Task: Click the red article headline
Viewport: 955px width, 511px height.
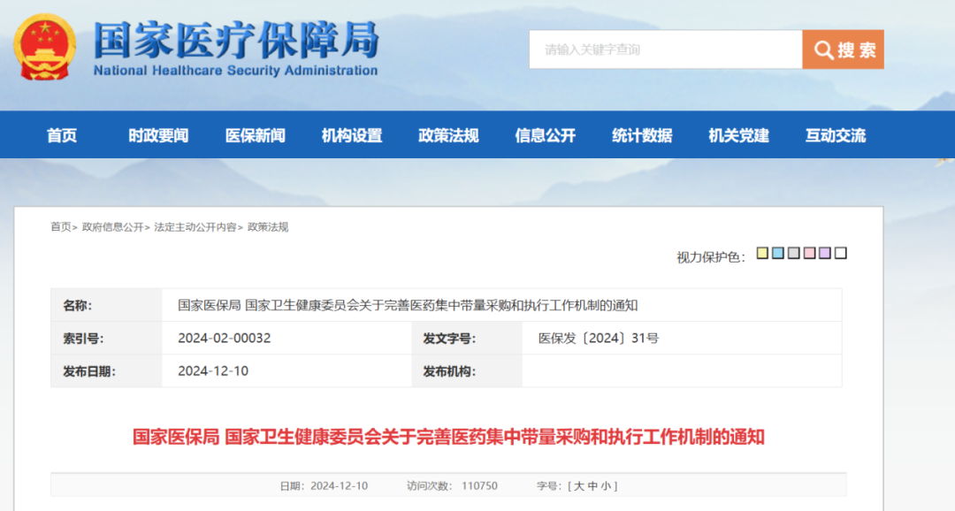Action: (449, 437)
